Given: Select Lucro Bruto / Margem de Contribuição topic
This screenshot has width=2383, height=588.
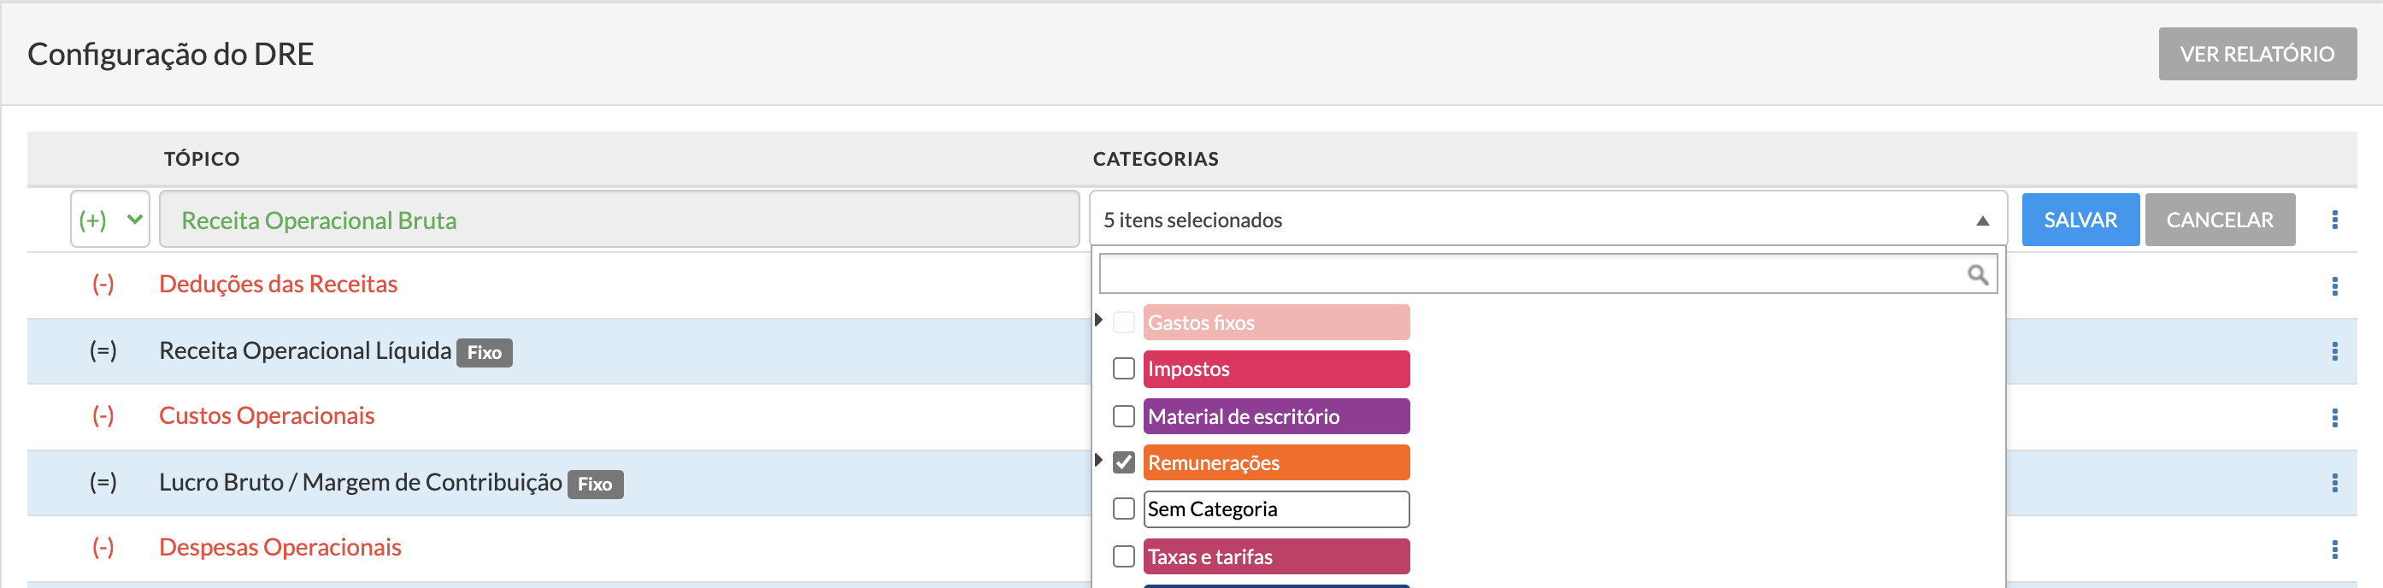Looking at the screenshot, I should pos(361,483).
